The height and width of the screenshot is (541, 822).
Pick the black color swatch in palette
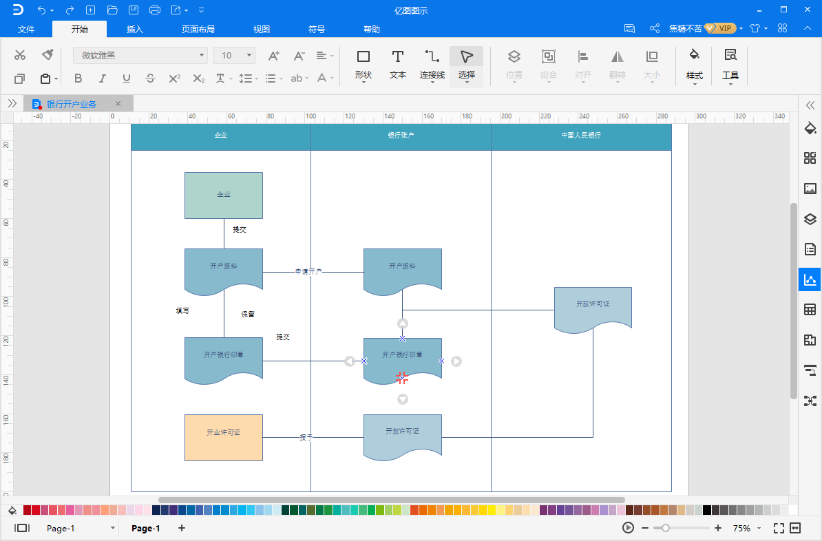click(x=707, y=510)
